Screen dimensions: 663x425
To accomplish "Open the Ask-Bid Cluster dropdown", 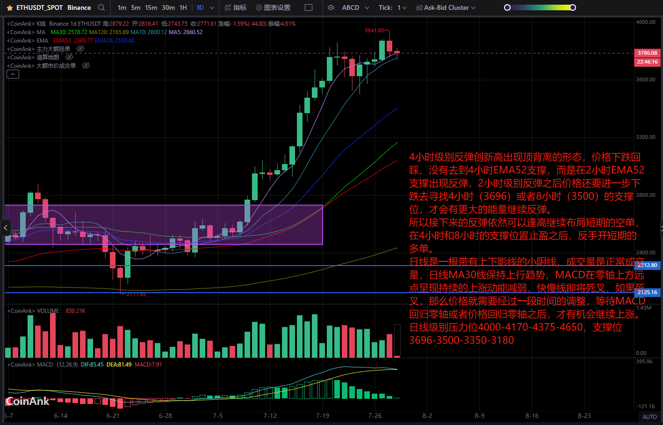I will tap(446, 7).
